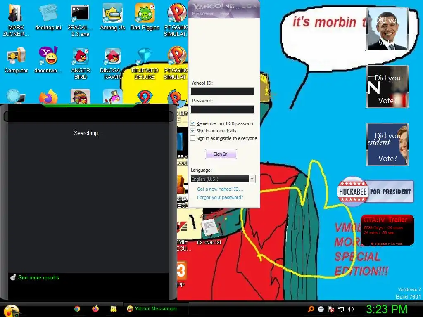Image resolution: width=423 pixels, height=317 pixels.
Task: Open the Messenger menu
Action: 202,14
